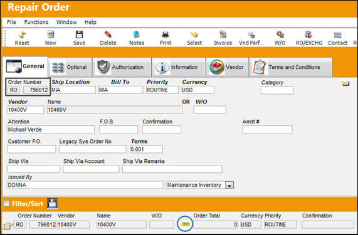The width and height of the screenshot is (358, 235).
Task: Click the Vendor code field 10400V
Action: coord(26,110)
